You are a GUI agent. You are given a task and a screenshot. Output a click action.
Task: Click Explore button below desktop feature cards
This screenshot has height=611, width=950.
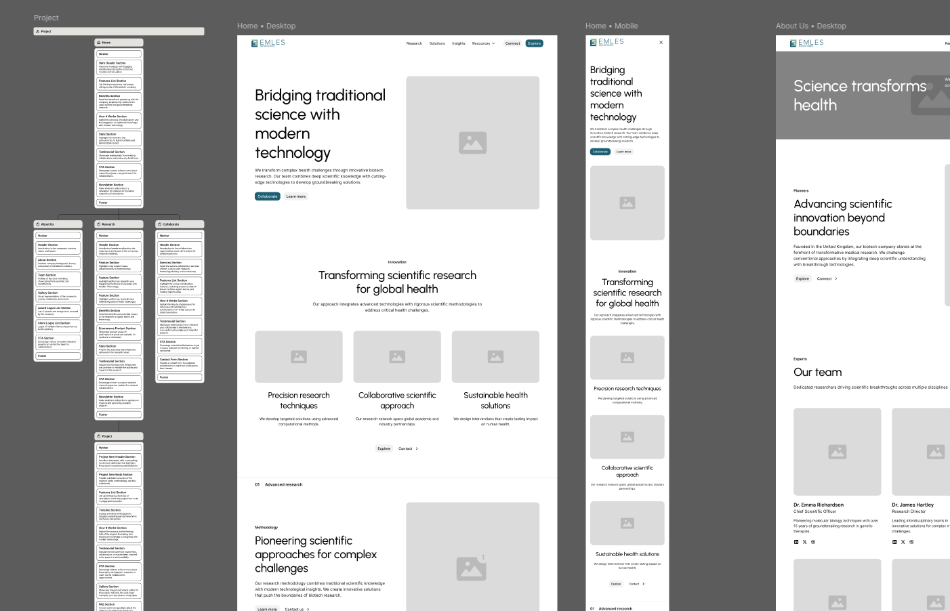[384, 448]
